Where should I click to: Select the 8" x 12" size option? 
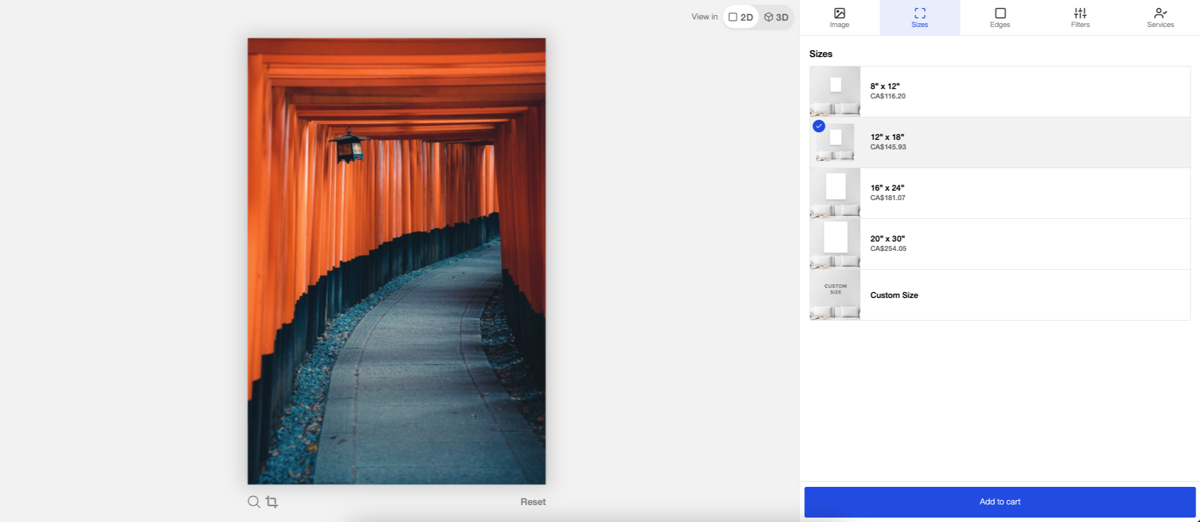(999, 92)
